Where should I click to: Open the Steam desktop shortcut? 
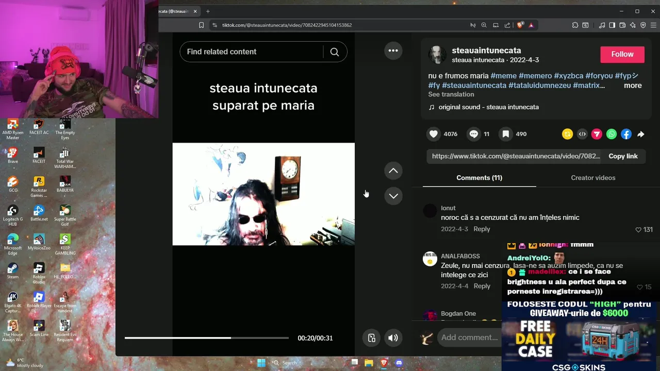[x=12, y=271]
